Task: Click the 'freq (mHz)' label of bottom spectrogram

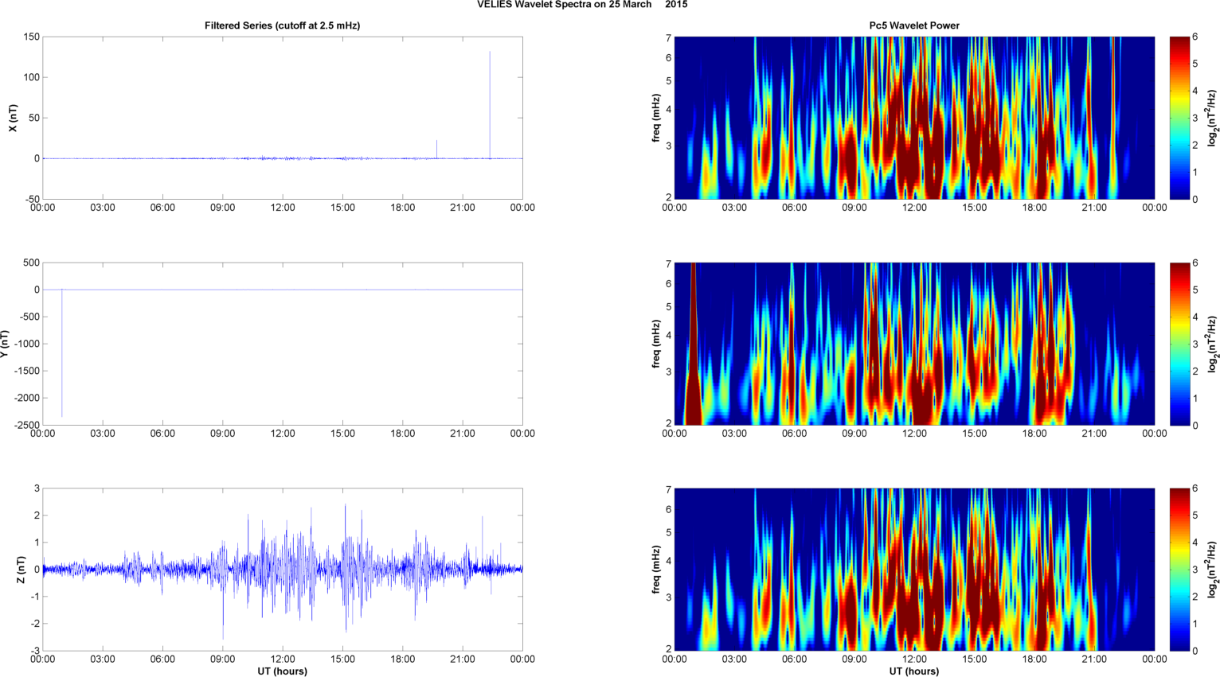Action: (655, 570)
